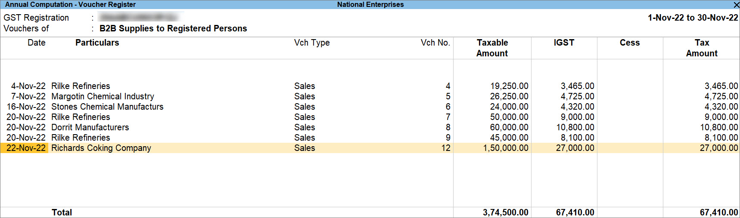Screen dimensions: 740x218
Task: Click total IGST 67,410.00 in IGST column
Action: click(575, 212)
